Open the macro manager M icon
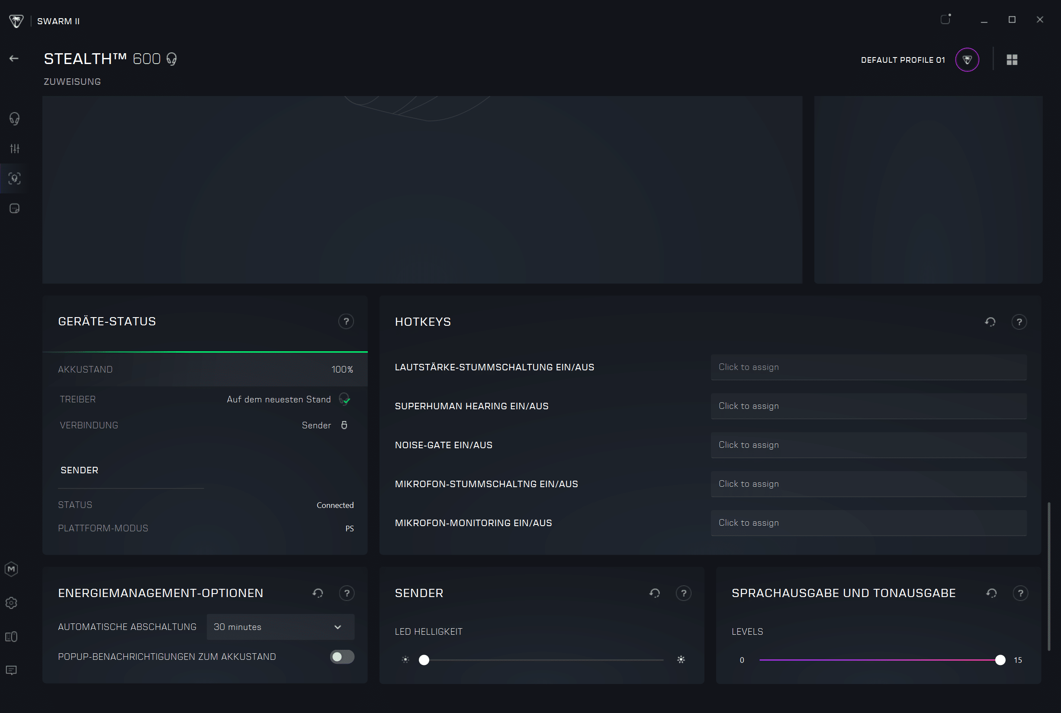1061x713 pixels. pyautogui.click(x=11, y=569)
